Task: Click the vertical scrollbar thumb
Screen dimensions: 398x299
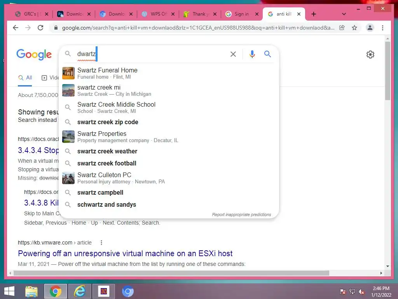Action: (388, 71)
